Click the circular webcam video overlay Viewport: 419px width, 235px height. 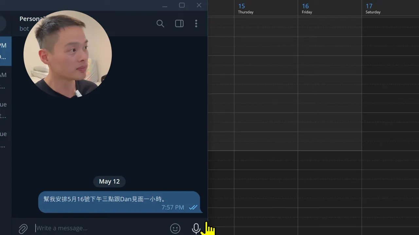coord(68,55)
